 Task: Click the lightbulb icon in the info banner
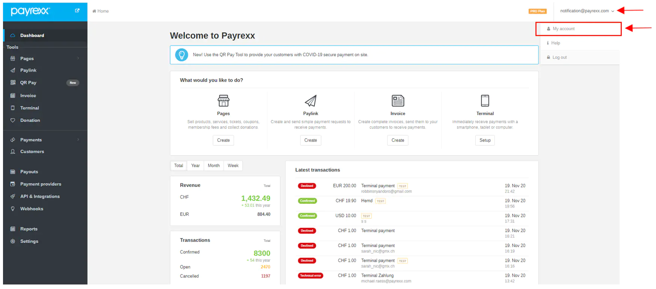pyautogui.click(x=181, y=55)
